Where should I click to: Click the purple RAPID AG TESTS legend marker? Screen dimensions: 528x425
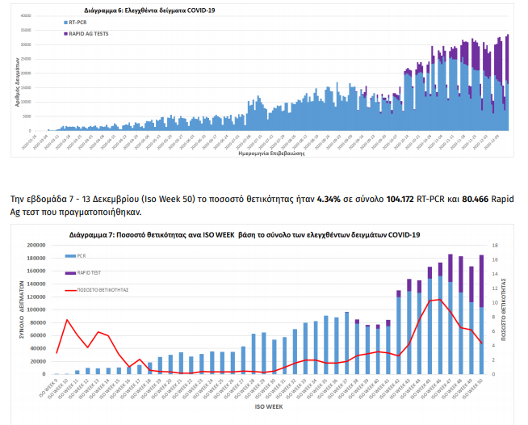point(64,34)
